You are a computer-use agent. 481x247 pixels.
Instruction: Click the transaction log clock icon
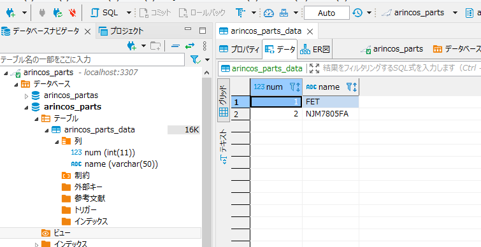pyautogui.click(x=357, y=13)
